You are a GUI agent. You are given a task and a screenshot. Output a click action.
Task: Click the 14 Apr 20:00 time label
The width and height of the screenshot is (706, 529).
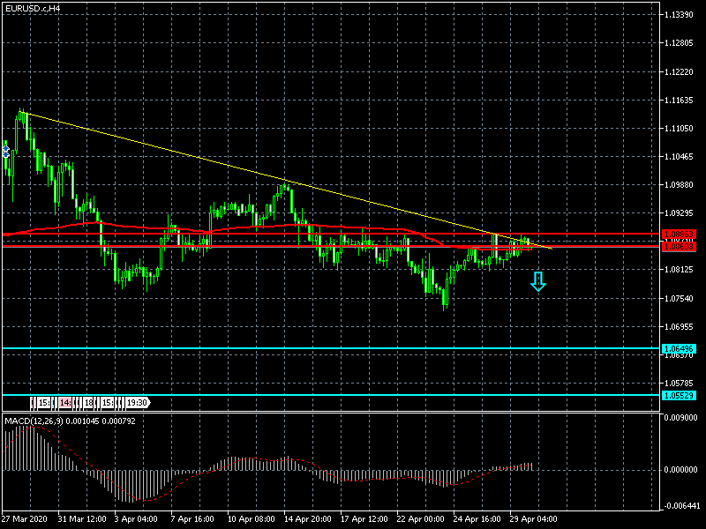pos(309,519)
